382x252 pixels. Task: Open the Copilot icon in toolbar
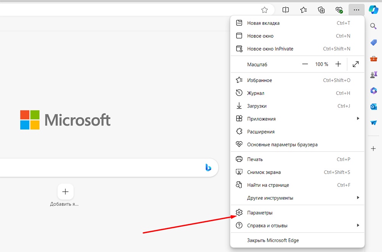[374, 10]
